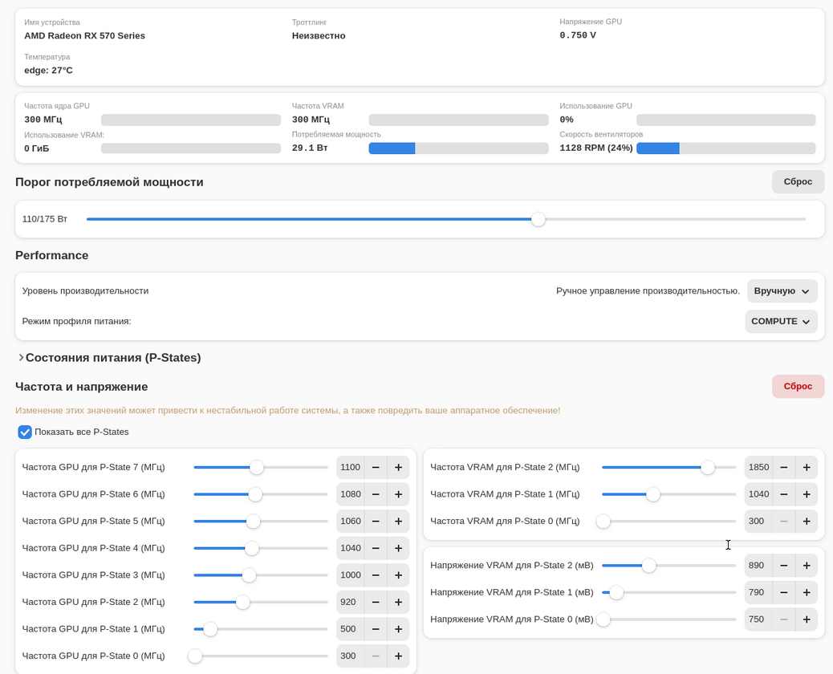
Task: Click the power limit slider handle
Action: (x=538, y=219)
